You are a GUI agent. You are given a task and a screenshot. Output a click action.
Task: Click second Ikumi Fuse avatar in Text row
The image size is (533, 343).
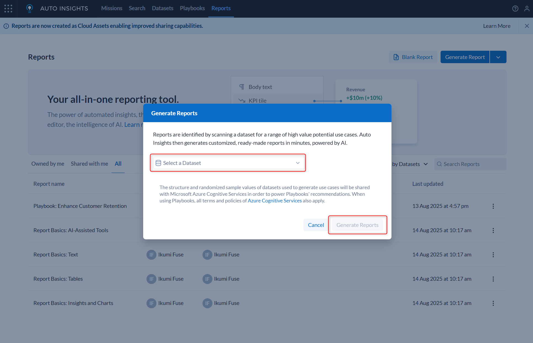pos(207,255)
